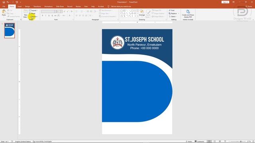
Task: Open the Notes pane from status bar
Action: coord(189,141)
